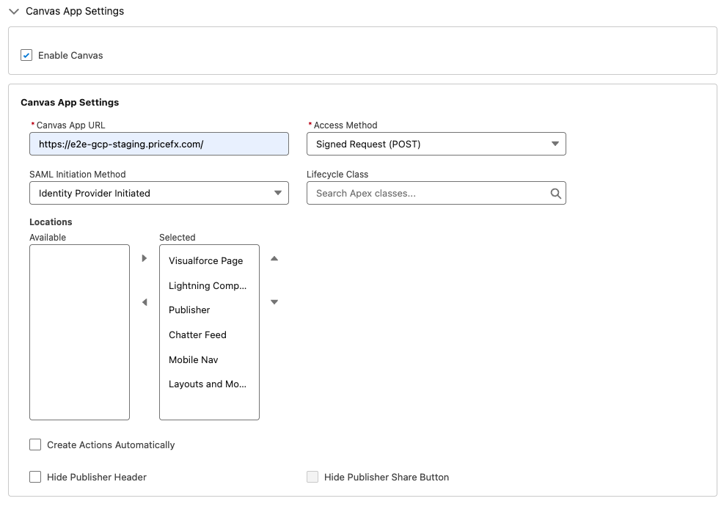Click the Lifecycle Class search field
The height and width of the screenshot is (512, 724).
pyautogui.click(x=429, y=193)
